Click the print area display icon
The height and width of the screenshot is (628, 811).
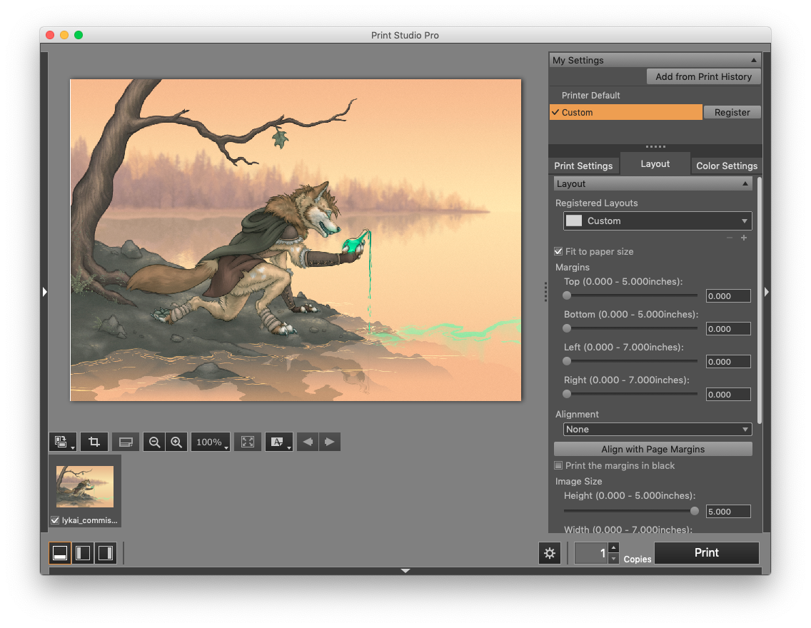click(126, 442)
